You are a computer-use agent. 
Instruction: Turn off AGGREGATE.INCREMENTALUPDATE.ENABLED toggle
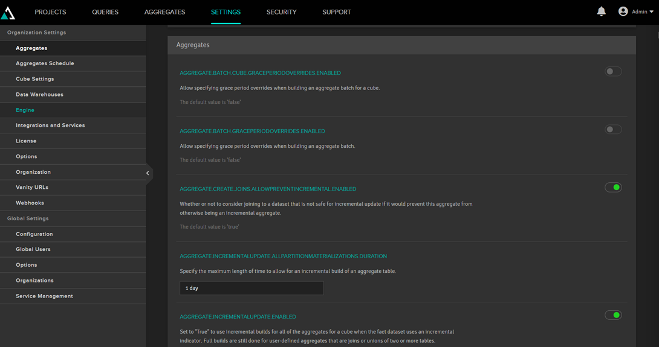tap(613, 315)
